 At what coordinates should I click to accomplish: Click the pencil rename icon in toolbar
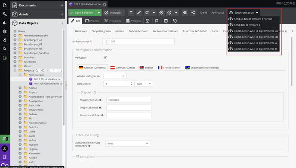pyautogui.click(x=139, y=12)
